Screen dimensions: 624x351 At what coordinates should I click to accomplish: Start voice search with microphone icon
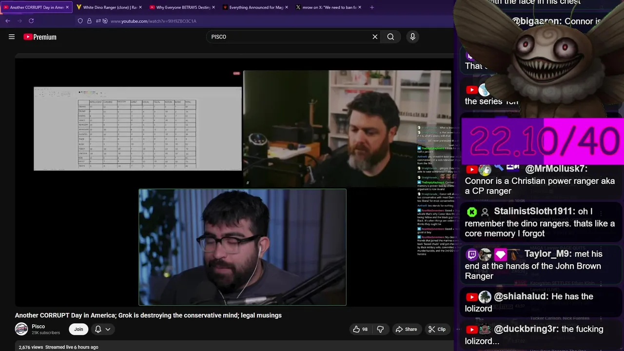click(412, 37)
